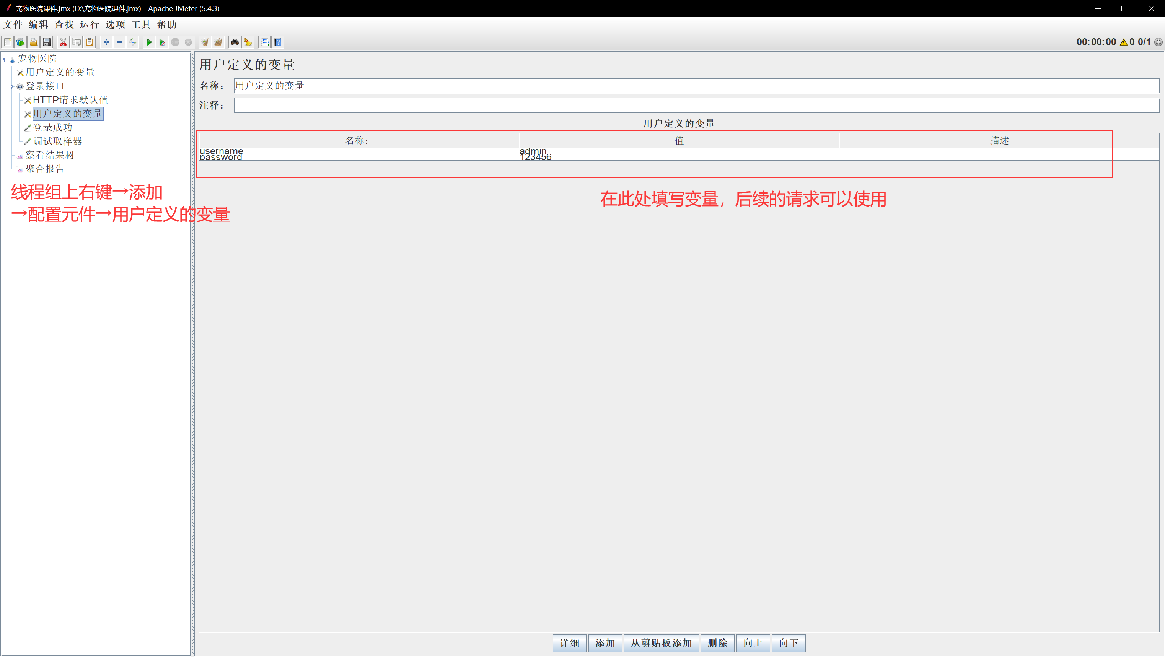Click the green Start test button

tap(149, 42)
